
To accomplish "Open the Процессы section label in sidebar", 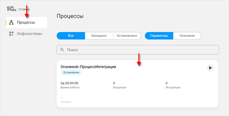I will [26, 23].
